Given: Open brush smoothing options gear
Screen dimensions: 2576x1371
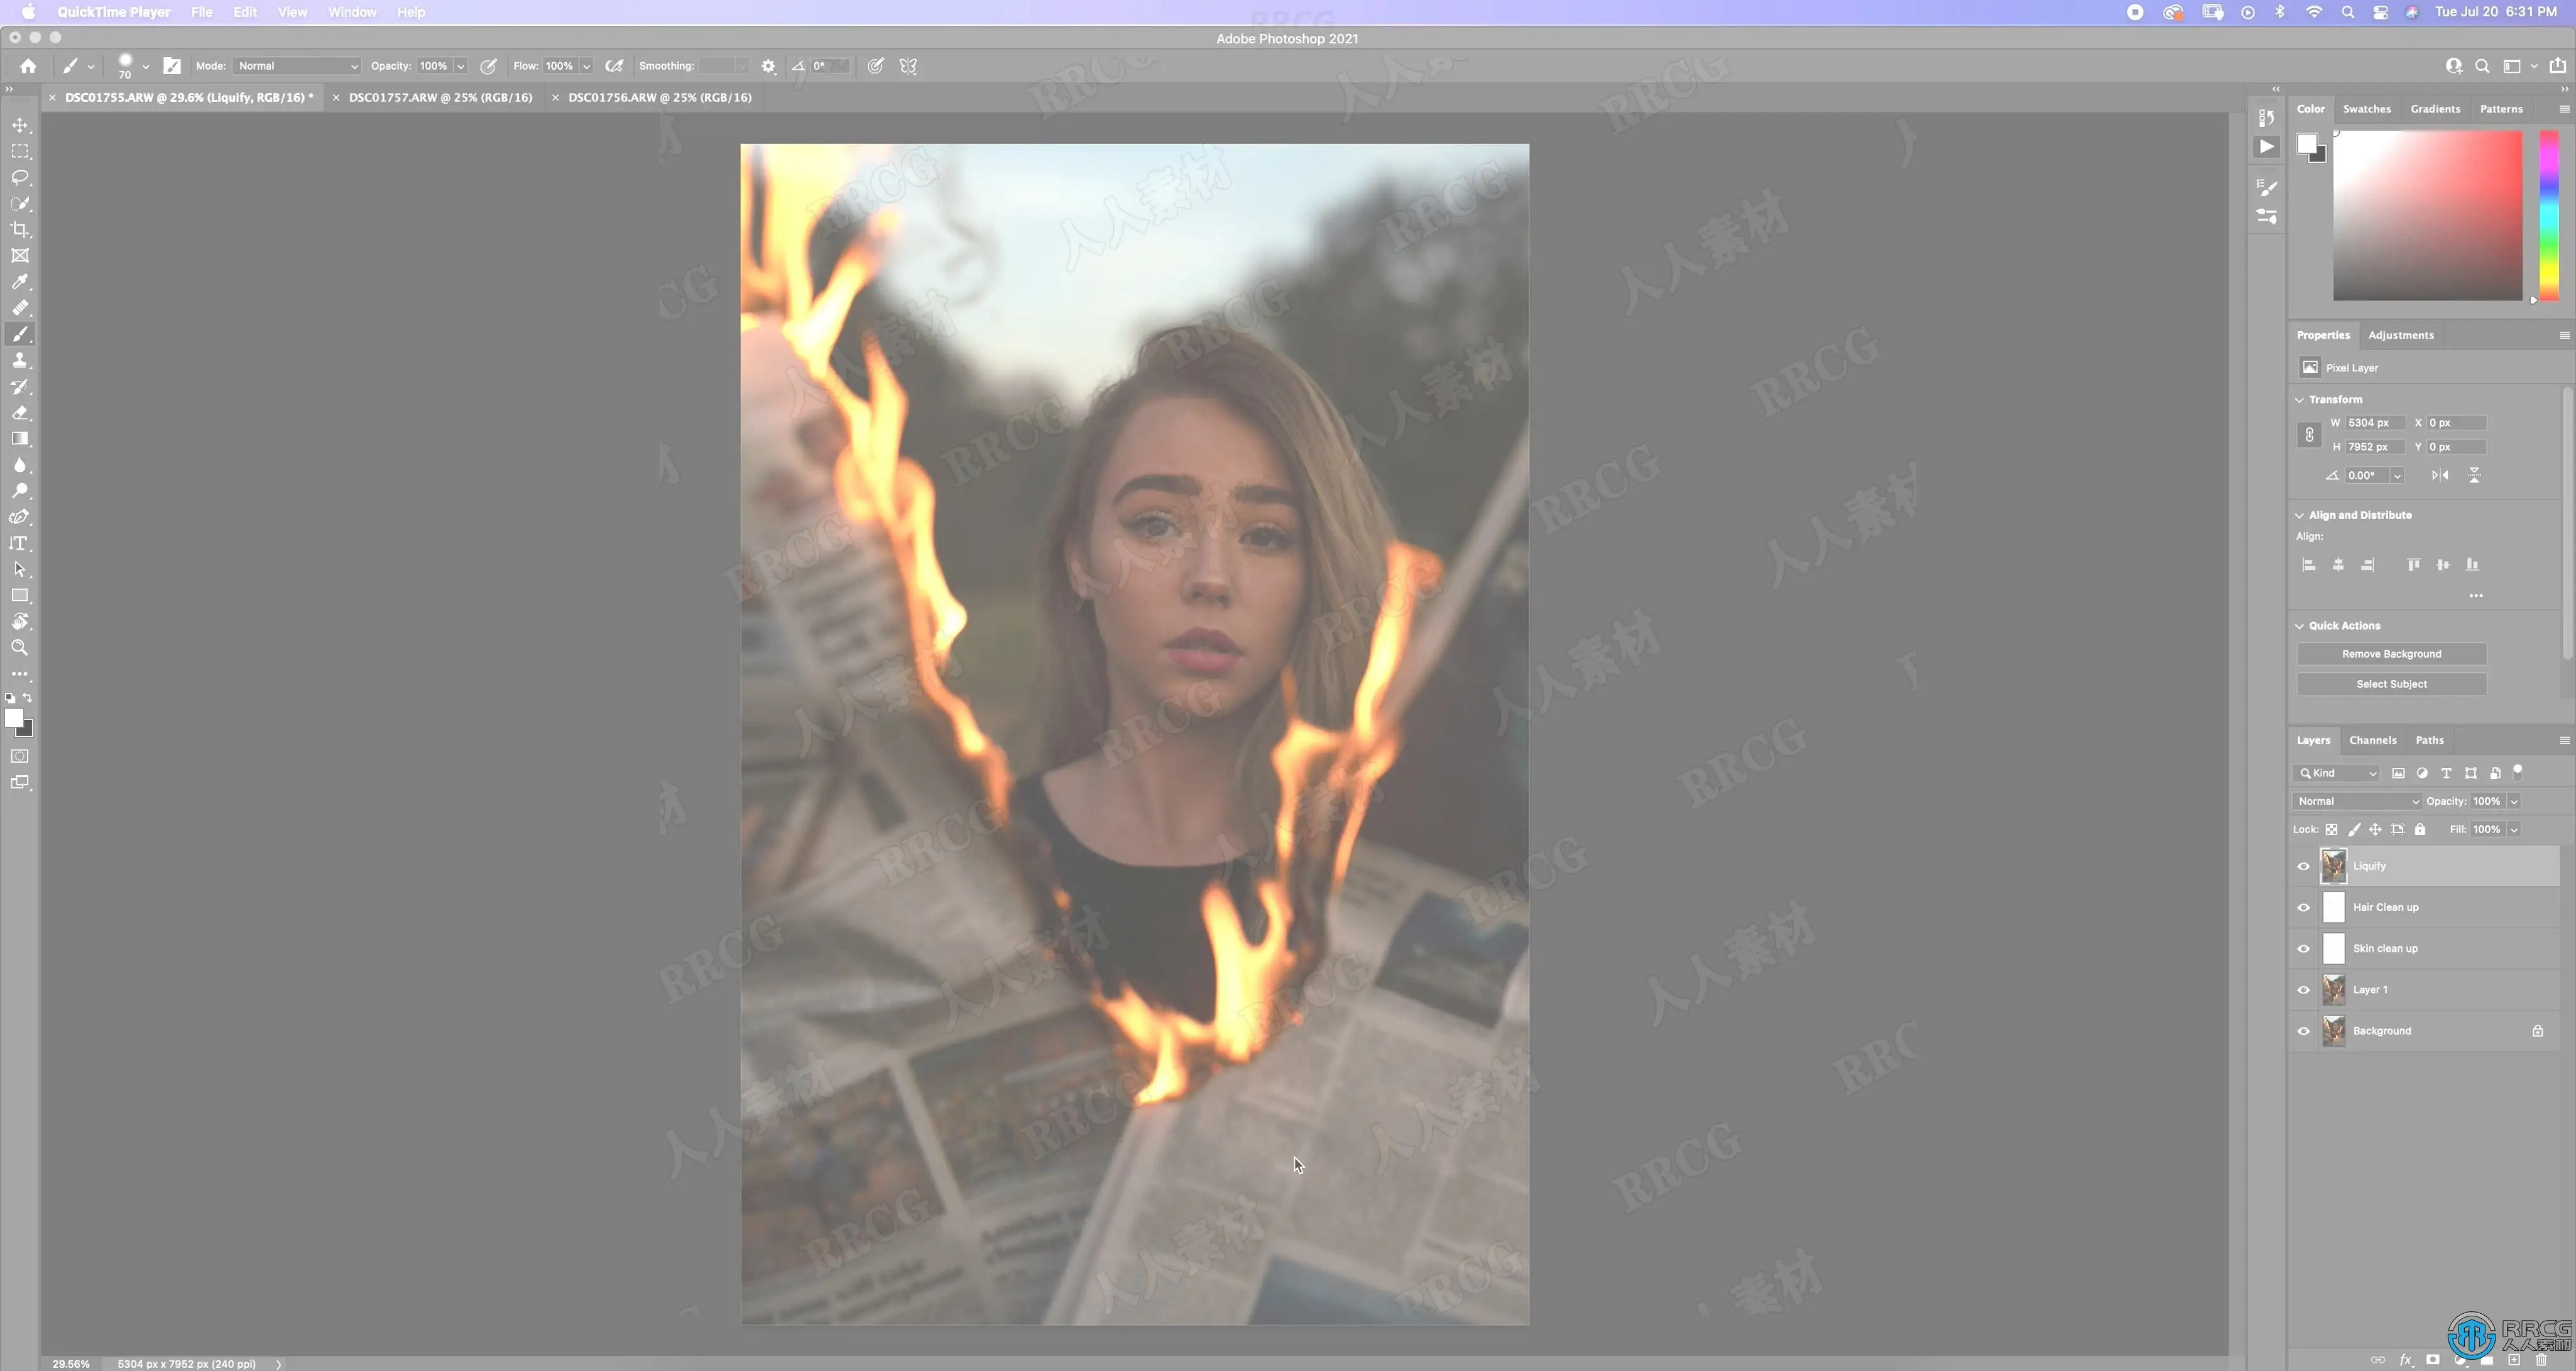Looking at the screenshot, I should pyautogui.click(x=768, y=66).
